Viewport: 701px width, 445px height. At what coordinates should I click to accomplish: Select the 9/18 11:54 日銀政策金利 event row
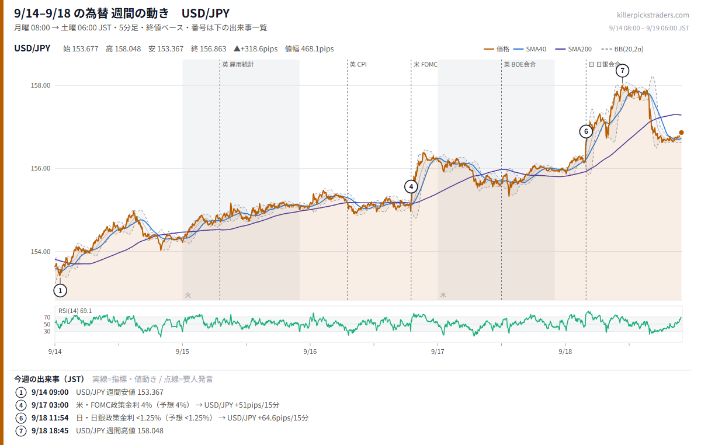tap(162, 418)
